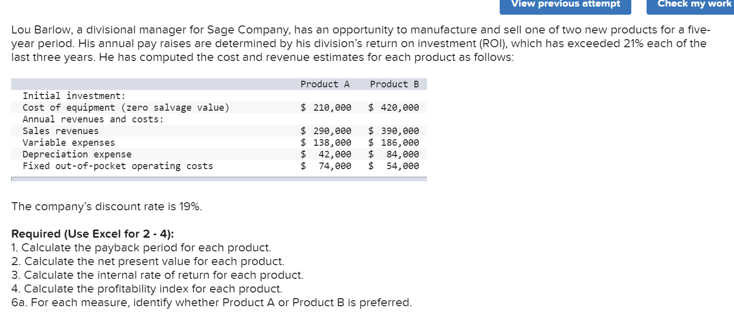
Task: Click the 74,000 fixed costs value
Action: 334,166
